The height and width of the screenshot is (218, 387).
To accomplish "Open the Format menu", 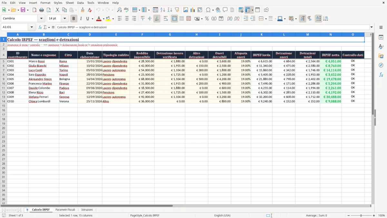I will tap(45, 3).
